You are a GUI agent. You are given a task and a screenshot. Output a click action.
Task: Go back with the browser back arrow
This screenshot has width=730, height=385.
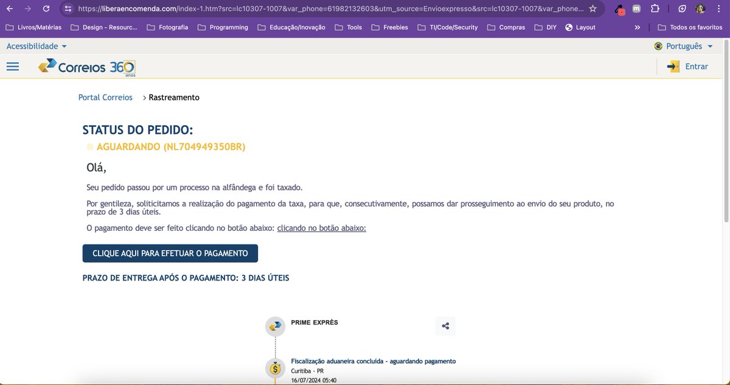point(9,9)
